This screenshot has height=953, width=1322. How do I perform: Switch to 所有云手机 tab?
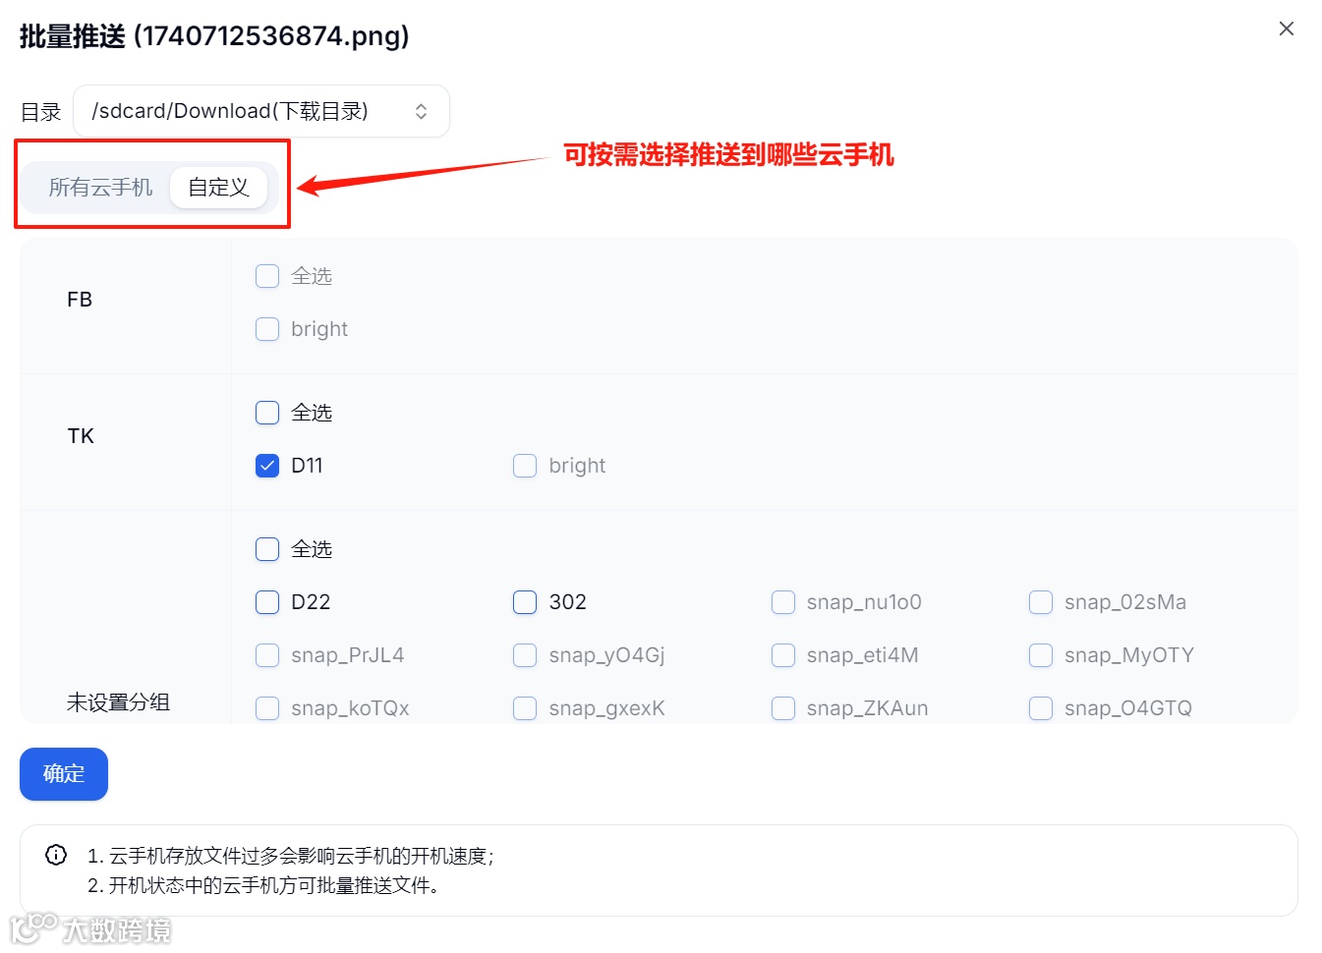100,187
